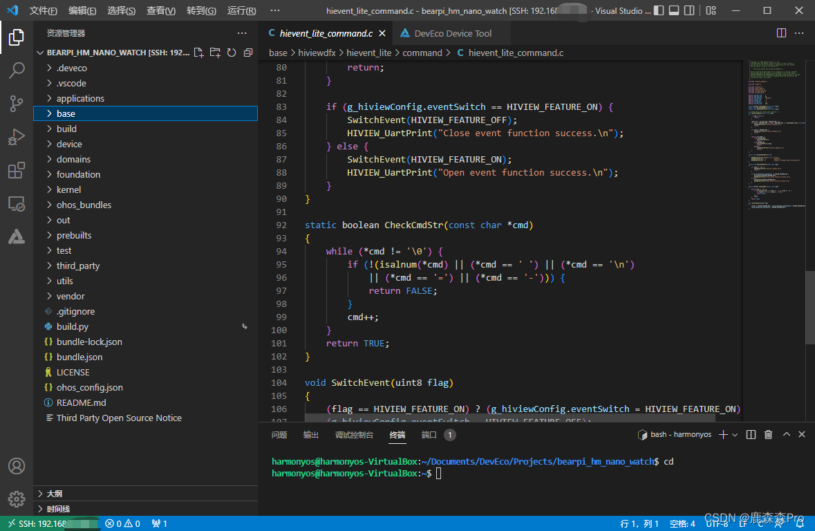The width and height of the screenshot is (815, 531).
Task: Kill the terminal with trash icon
Action: (x=768, y=435)
